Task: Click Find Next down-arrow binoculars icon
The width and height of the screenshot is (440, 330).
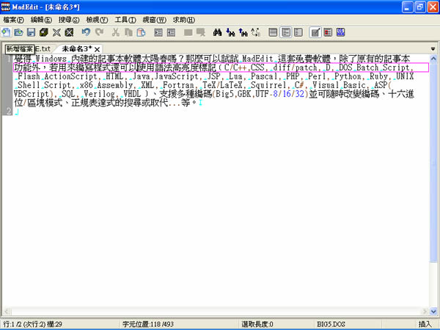Action: [230, 32]
